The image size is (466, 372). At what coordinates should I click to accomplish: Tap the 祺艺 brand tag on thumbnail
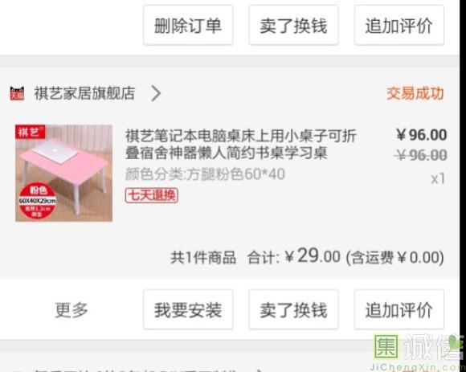(30, 132)
